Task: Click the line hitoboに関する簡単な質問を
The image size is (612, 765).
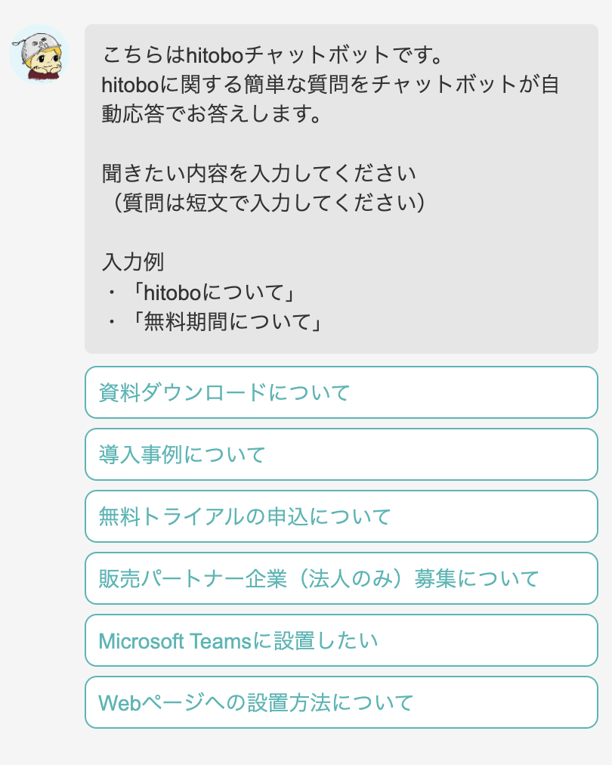Action: pos(330,85)
